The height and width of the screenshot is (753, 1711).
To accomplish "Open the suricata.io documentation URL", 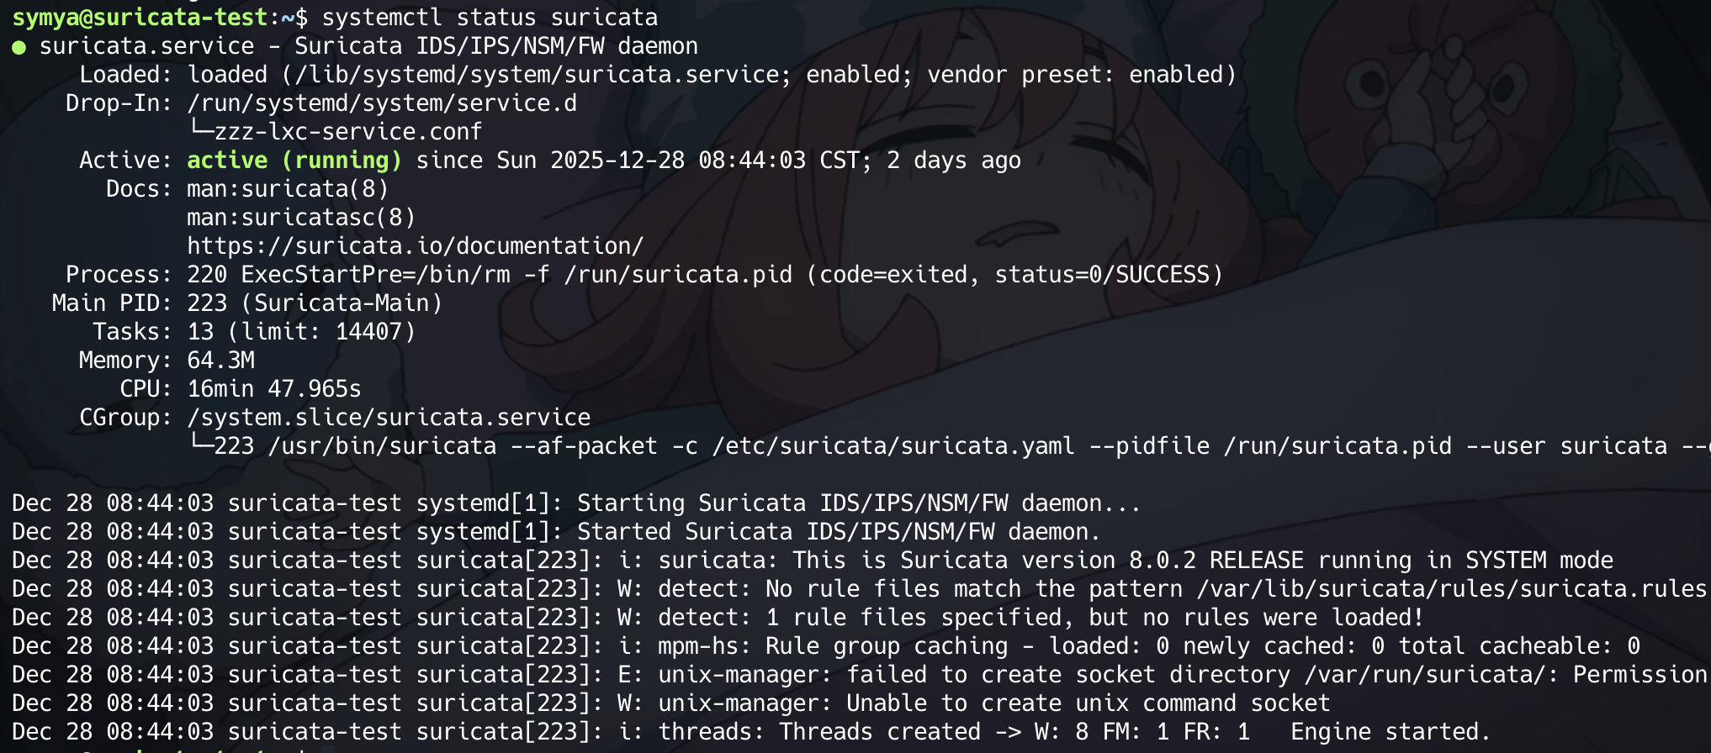I will [x=415, y=246].
